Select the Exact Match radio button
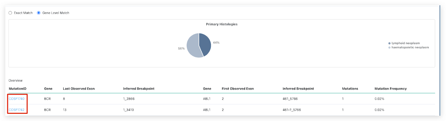 10,13
